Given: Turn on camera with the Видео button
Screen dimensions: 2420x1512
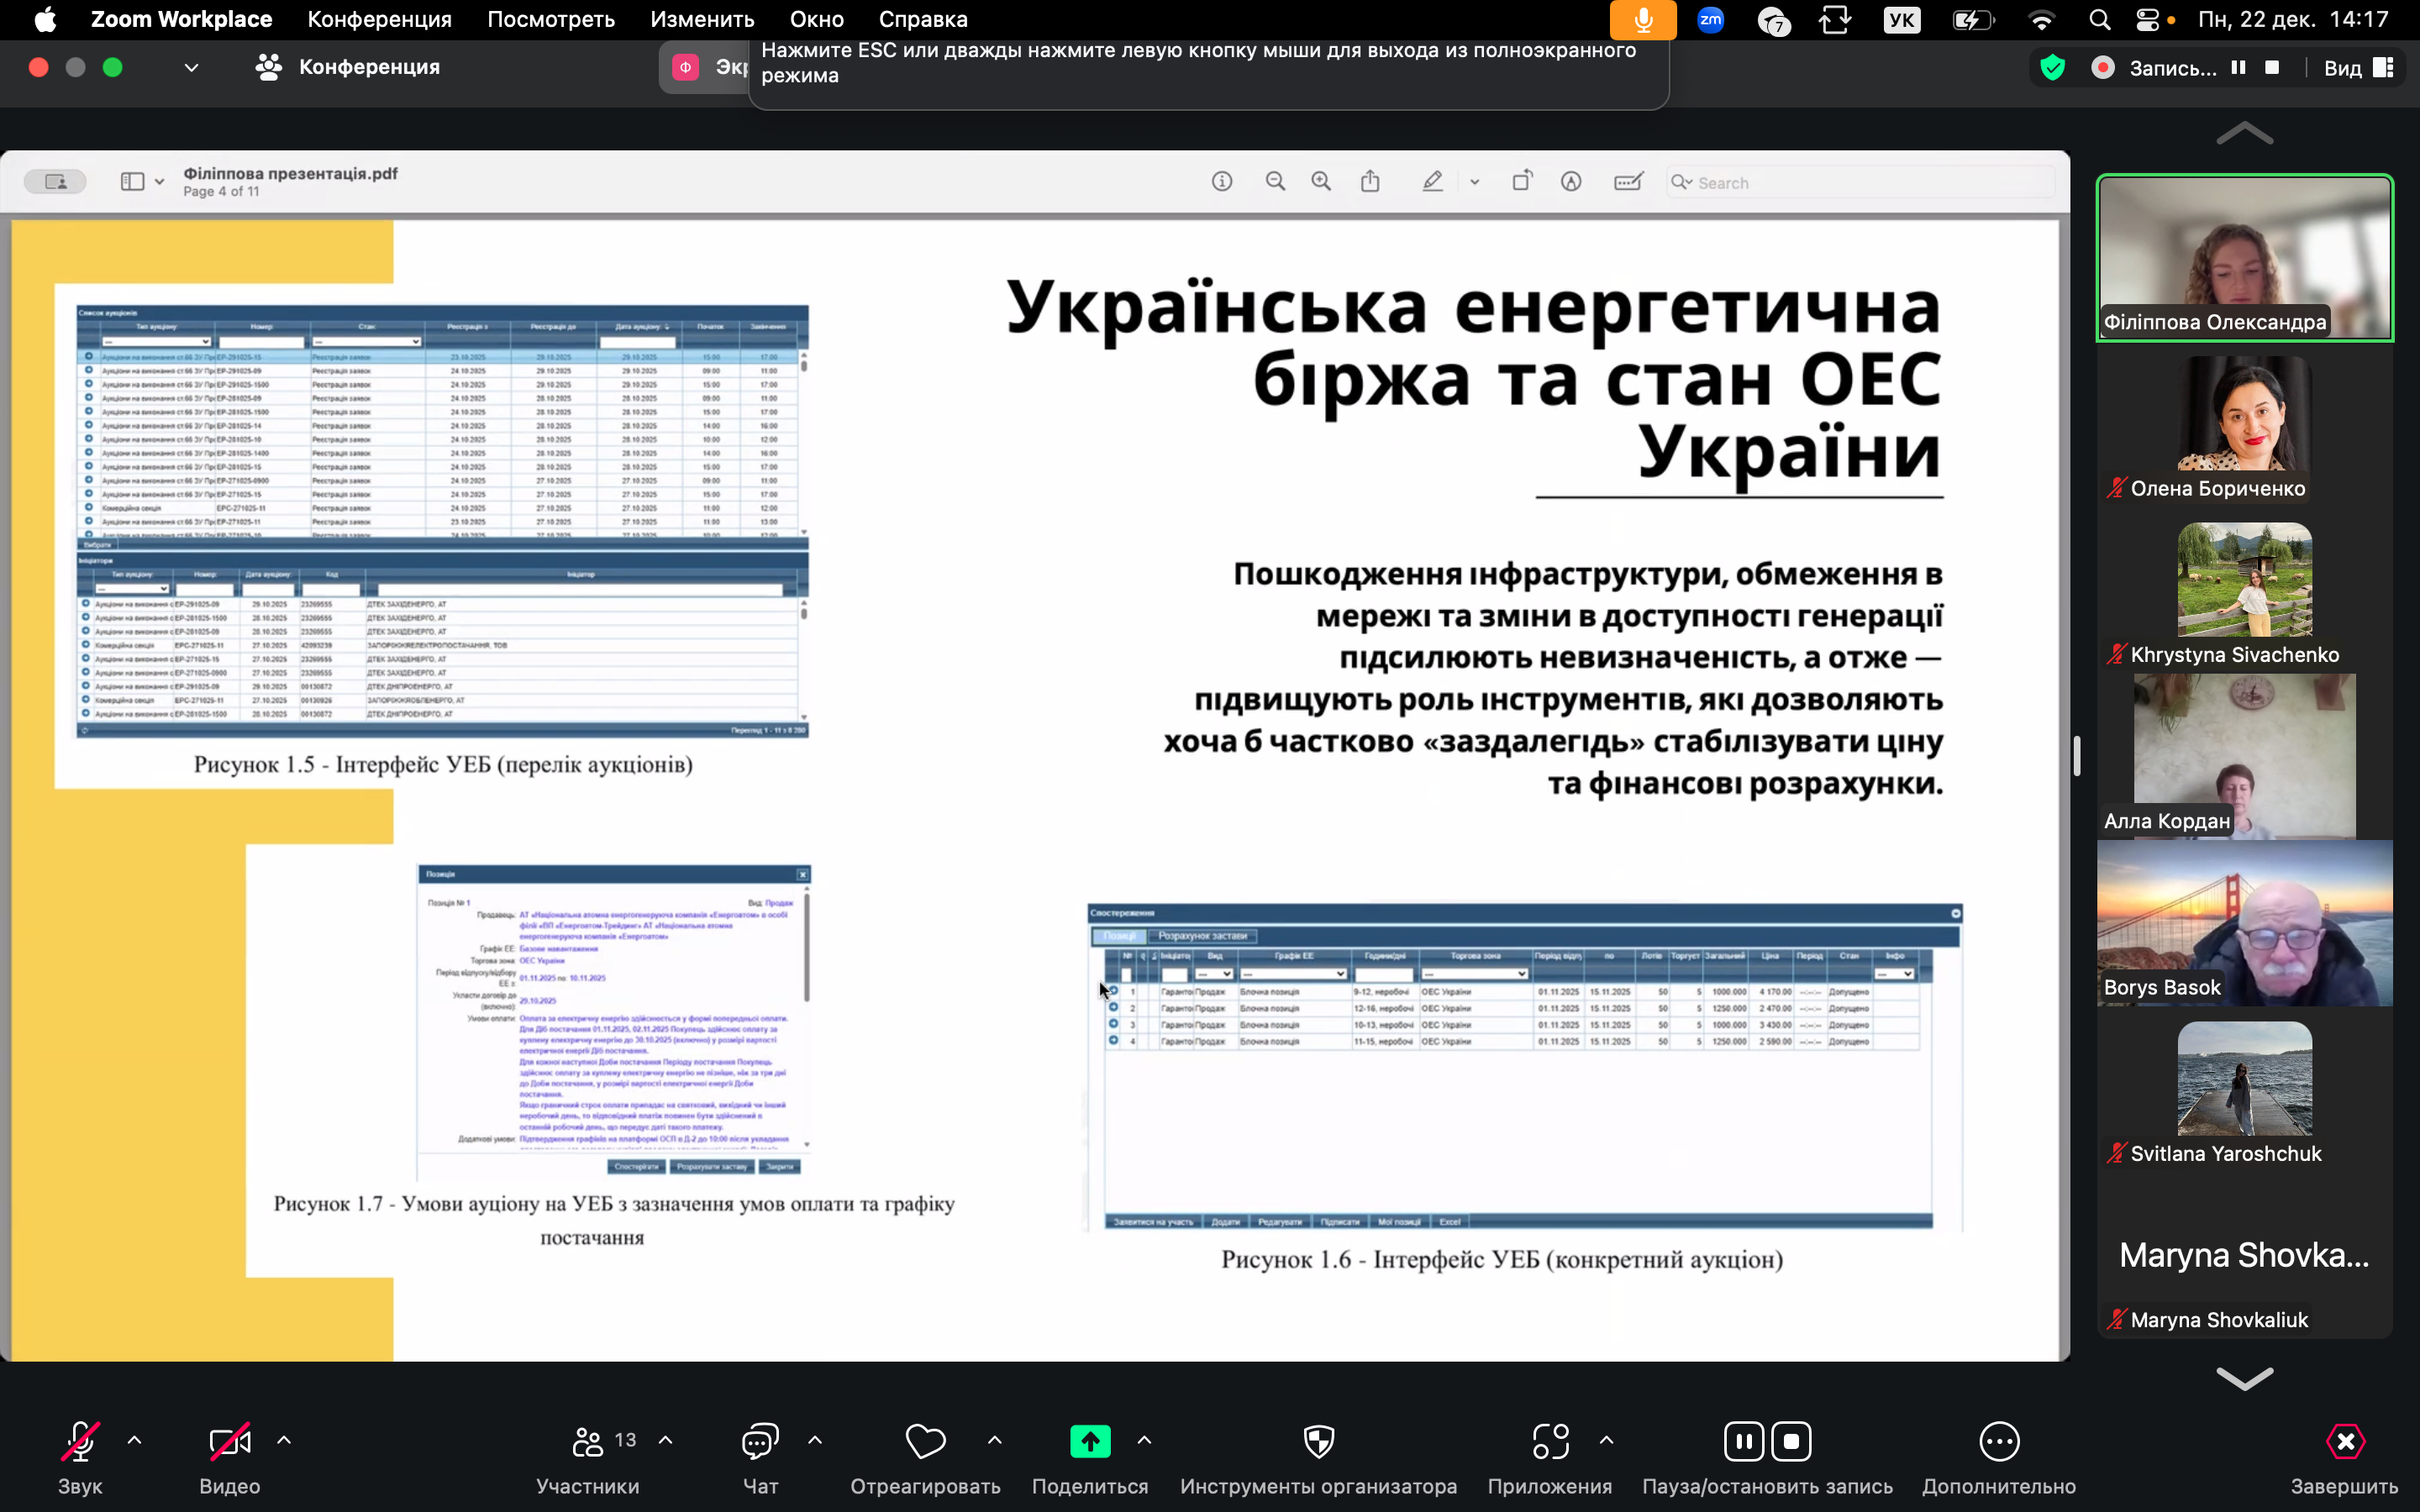Looking at the screenshot, I should coord(229,1442).
